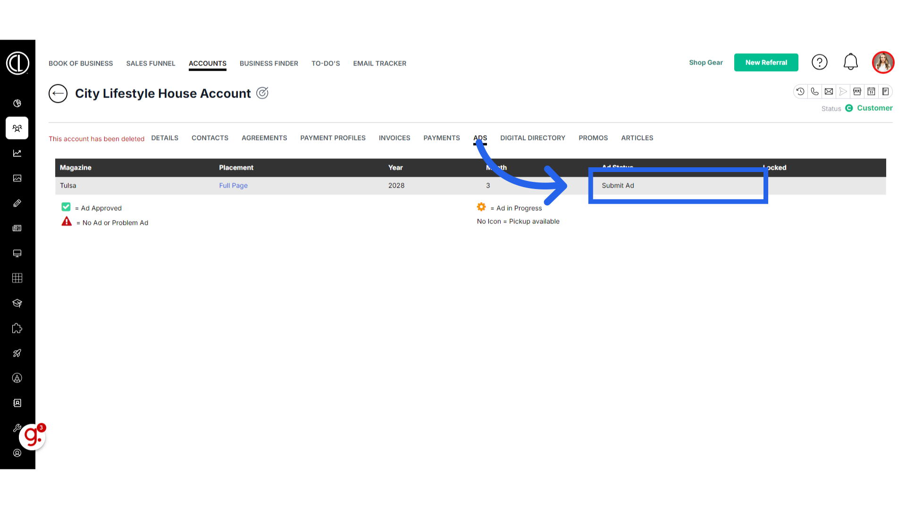Click the target icon beside account name
This screenshot has height=509, width=906.
262,93
